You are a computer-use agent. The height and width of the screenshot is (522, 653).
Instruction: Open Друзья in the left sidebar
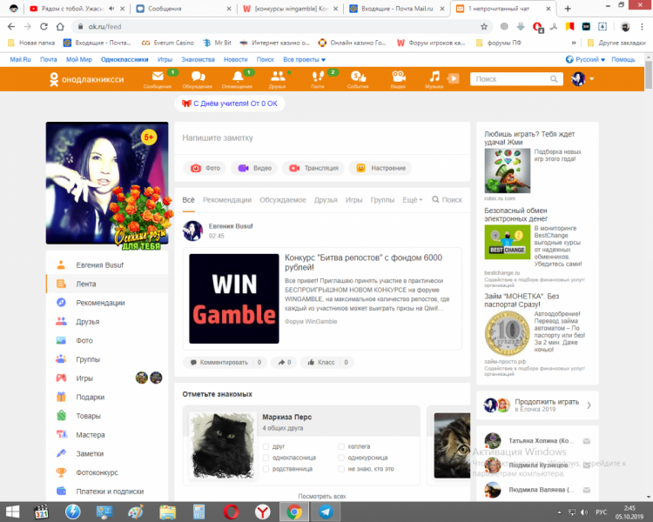pos(107,322)
